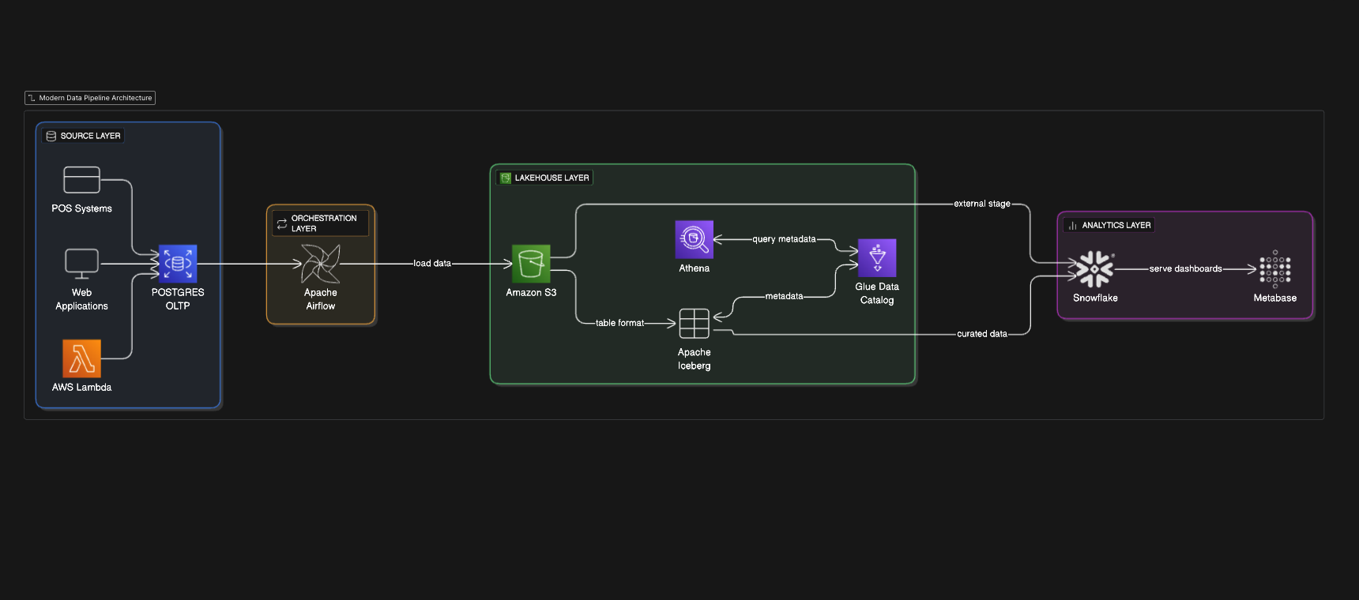The image size is (1359, 600).
Task: Select the ORCHESTRATION LAYER group label
Action: [324, 223]
